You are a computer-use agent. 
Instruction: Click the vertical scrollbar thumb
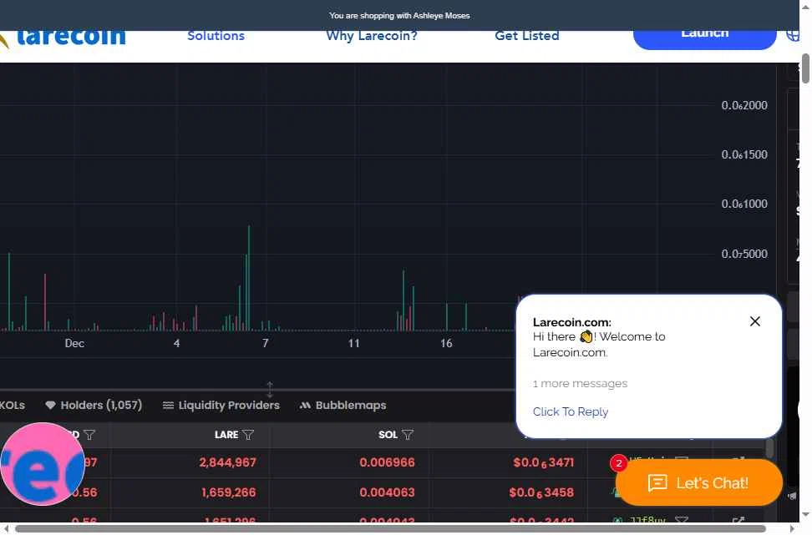805,68
